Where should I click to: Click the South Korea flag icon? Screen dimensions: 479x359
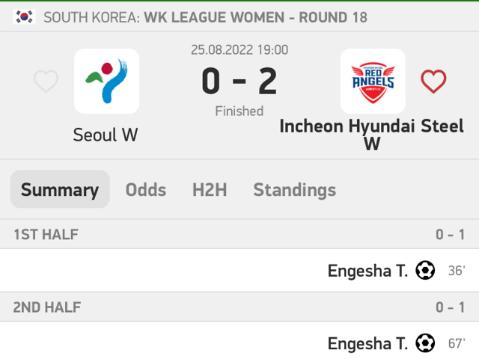(24, 16)
